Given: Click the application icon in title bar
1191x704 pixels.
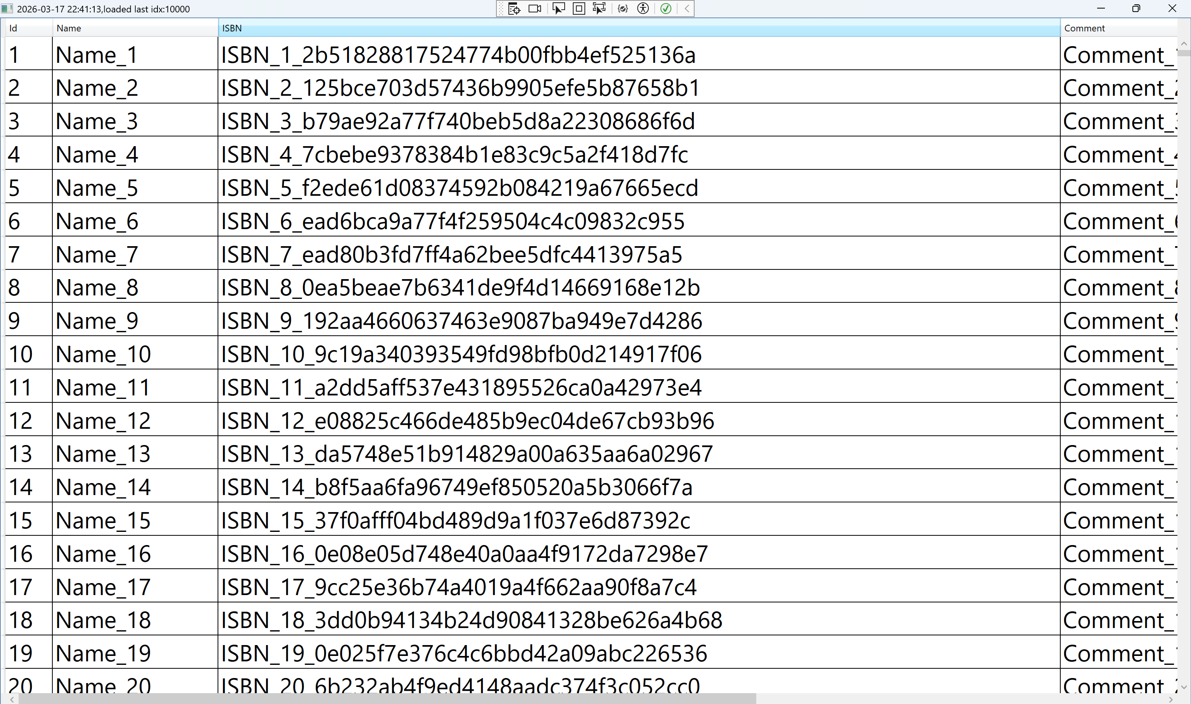Looking at the screenshot, I should tap(7, 9).
